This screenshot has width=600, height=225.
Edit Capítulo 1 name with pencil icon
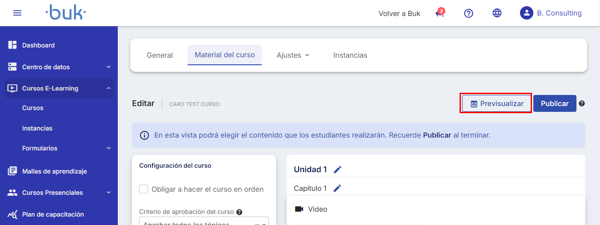(x=337, y=188)
